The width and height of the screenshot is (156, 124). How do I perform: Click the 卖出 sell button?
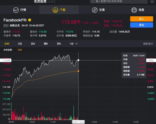point(142,25)
